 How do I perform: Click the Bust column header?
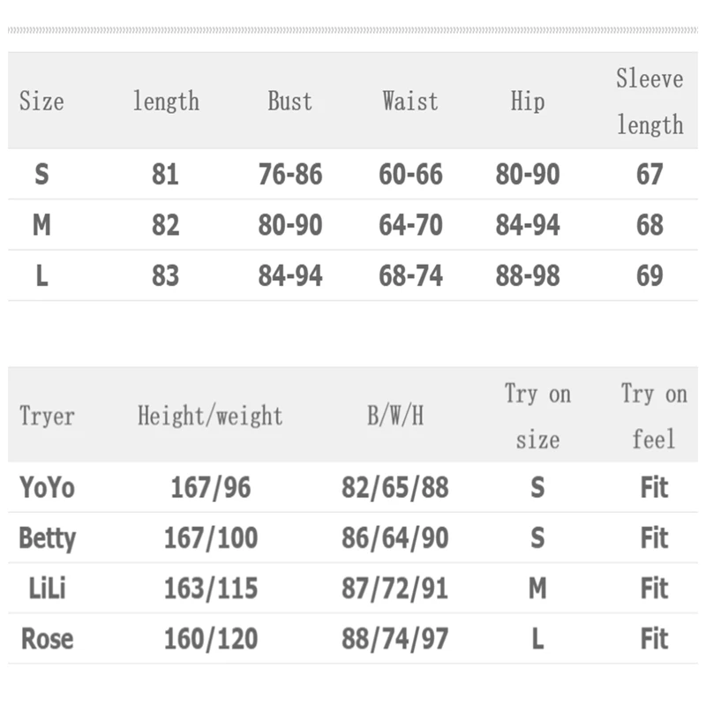(x=289, y=101)
